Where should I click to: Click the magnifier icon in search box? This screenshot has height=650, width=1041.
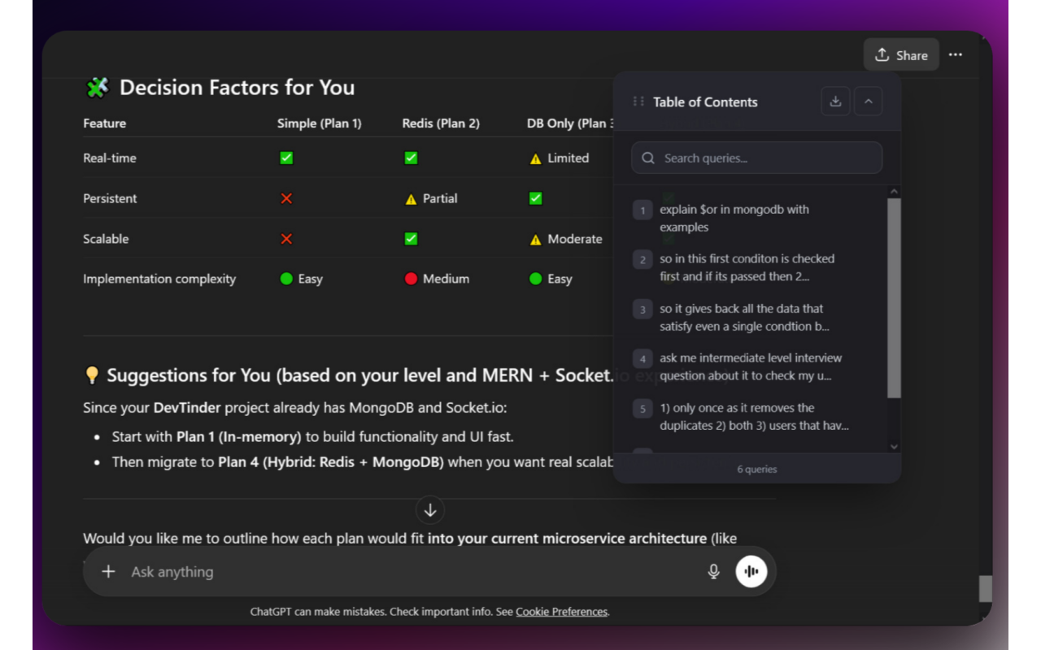tap(648, 158)
